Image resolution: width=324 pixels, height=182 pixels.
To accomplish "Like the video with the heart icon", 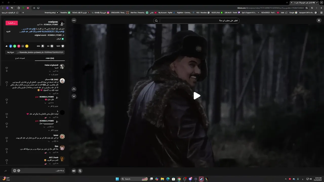I will point(63,46).
